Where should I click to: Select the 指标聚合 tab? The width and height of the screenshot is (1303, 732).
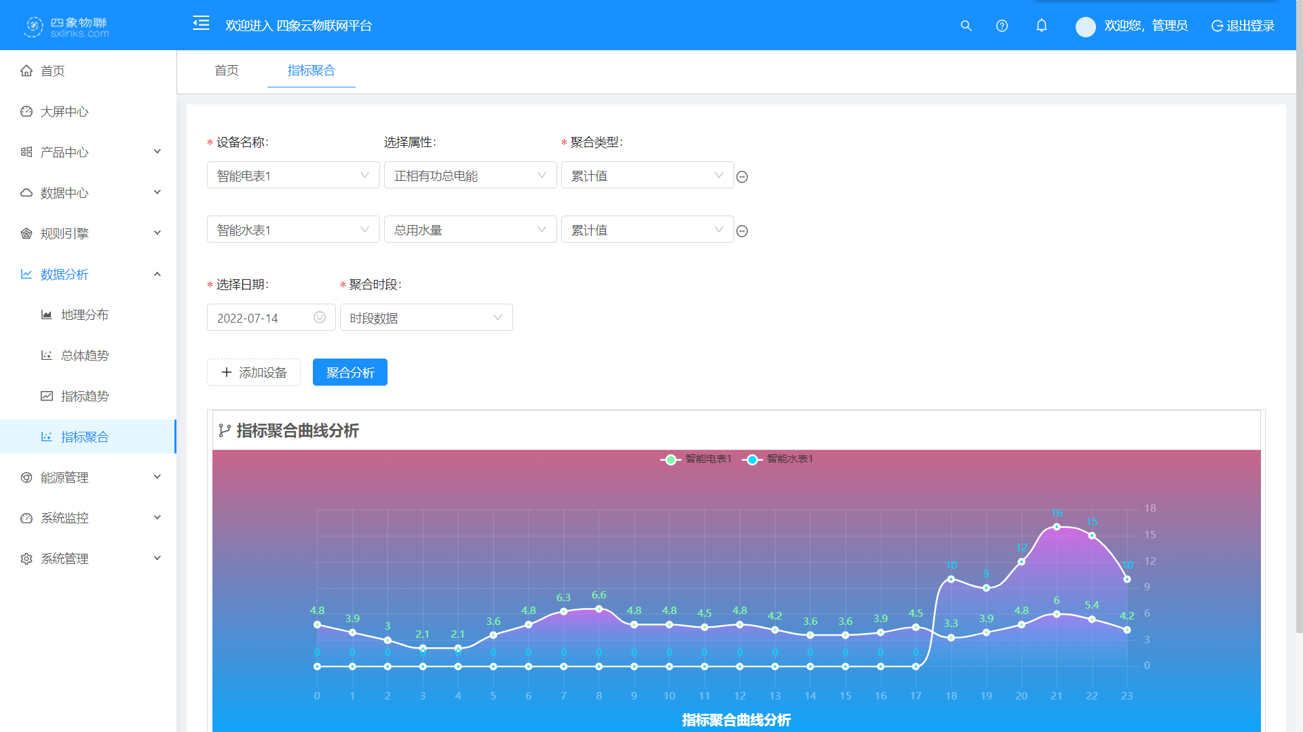311,70
